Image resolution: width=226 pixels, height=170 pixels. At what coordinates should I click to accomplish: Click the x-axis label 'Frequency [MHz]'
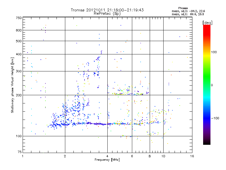point(107,160)
